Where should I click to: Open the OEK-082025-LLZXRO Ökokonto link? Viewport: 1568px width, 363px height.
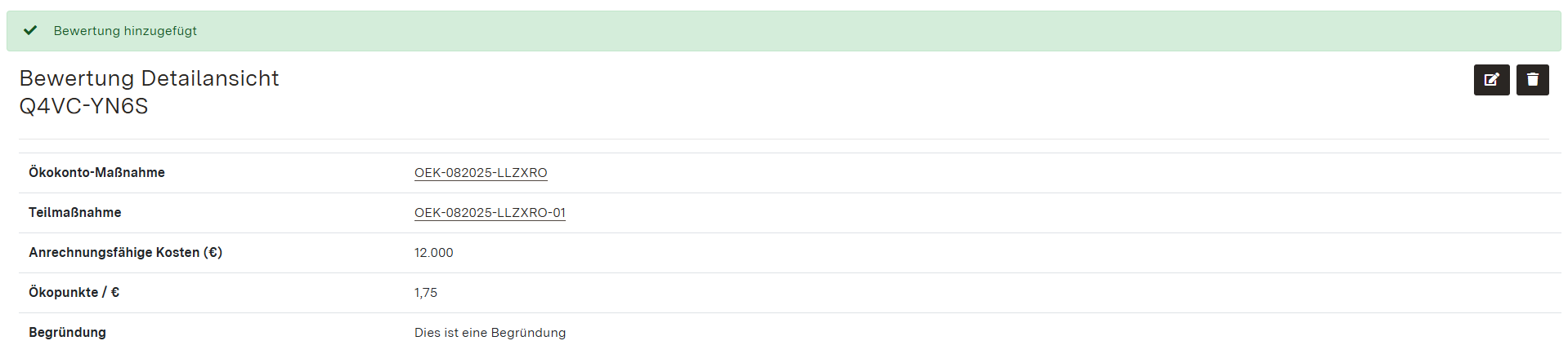(481, 173)
